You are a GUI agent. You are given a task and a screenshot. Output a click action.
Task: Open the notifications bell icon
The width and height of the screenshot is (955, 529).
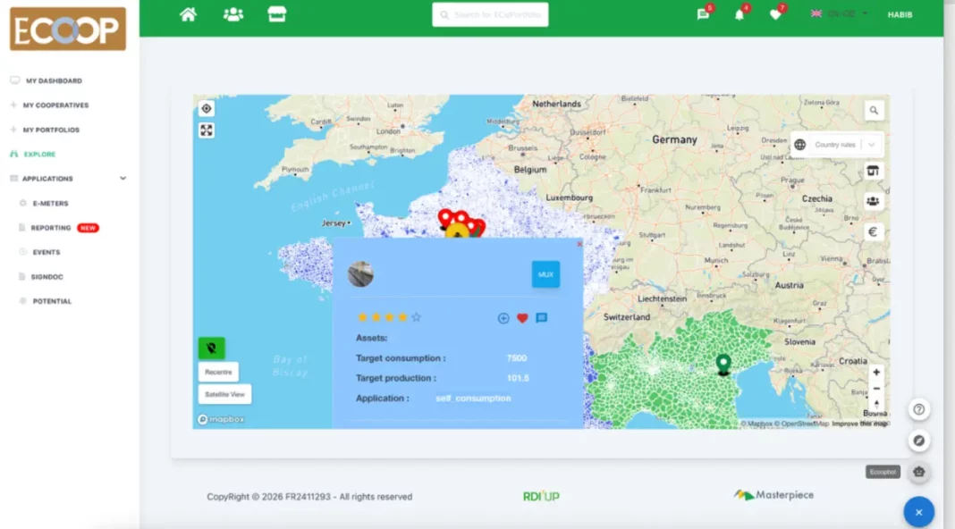coord(739,14)
